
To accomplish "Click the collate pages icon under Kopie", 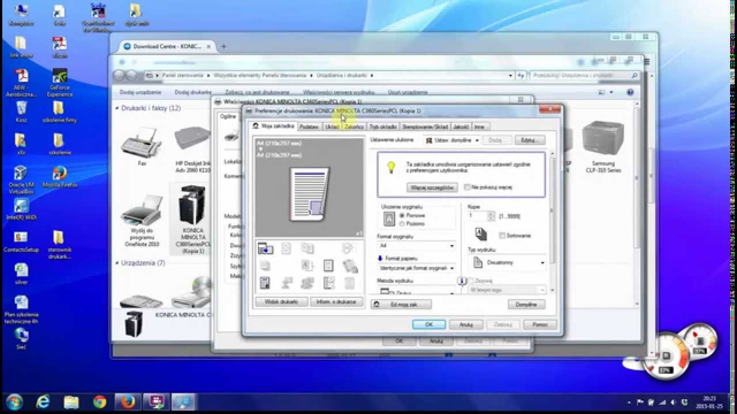I will 481,234.
